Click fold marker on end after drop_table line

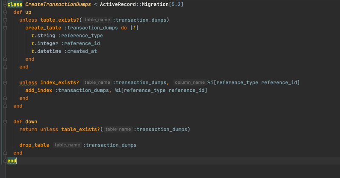[x=5, y=153]
